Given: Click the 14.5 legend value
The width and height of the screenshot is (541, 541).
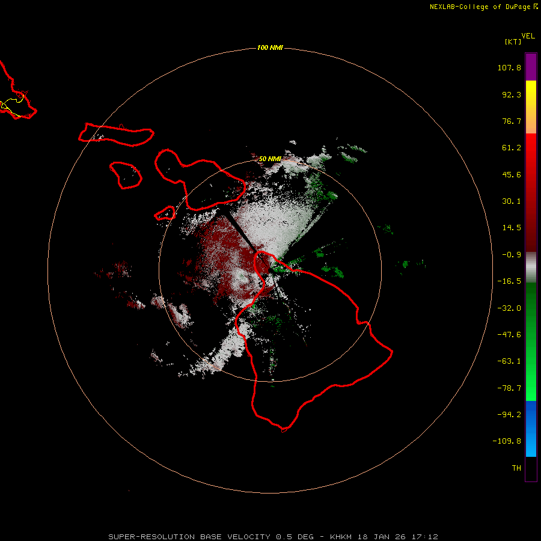Looking at the screenshot, I should coord(512,228).
